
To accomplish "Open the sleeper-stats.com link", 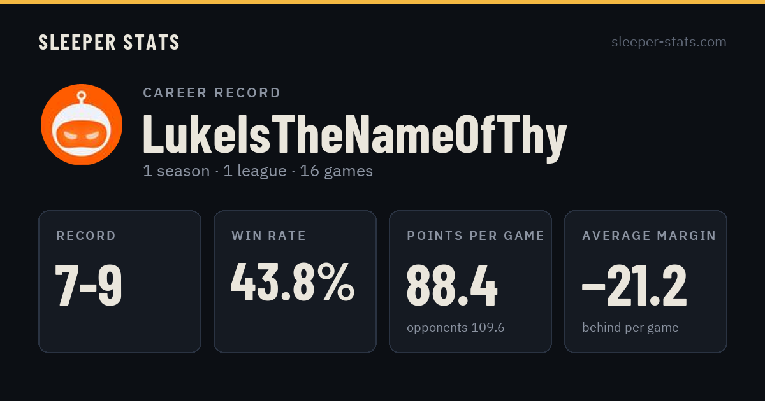I will [x=669, y=42].
